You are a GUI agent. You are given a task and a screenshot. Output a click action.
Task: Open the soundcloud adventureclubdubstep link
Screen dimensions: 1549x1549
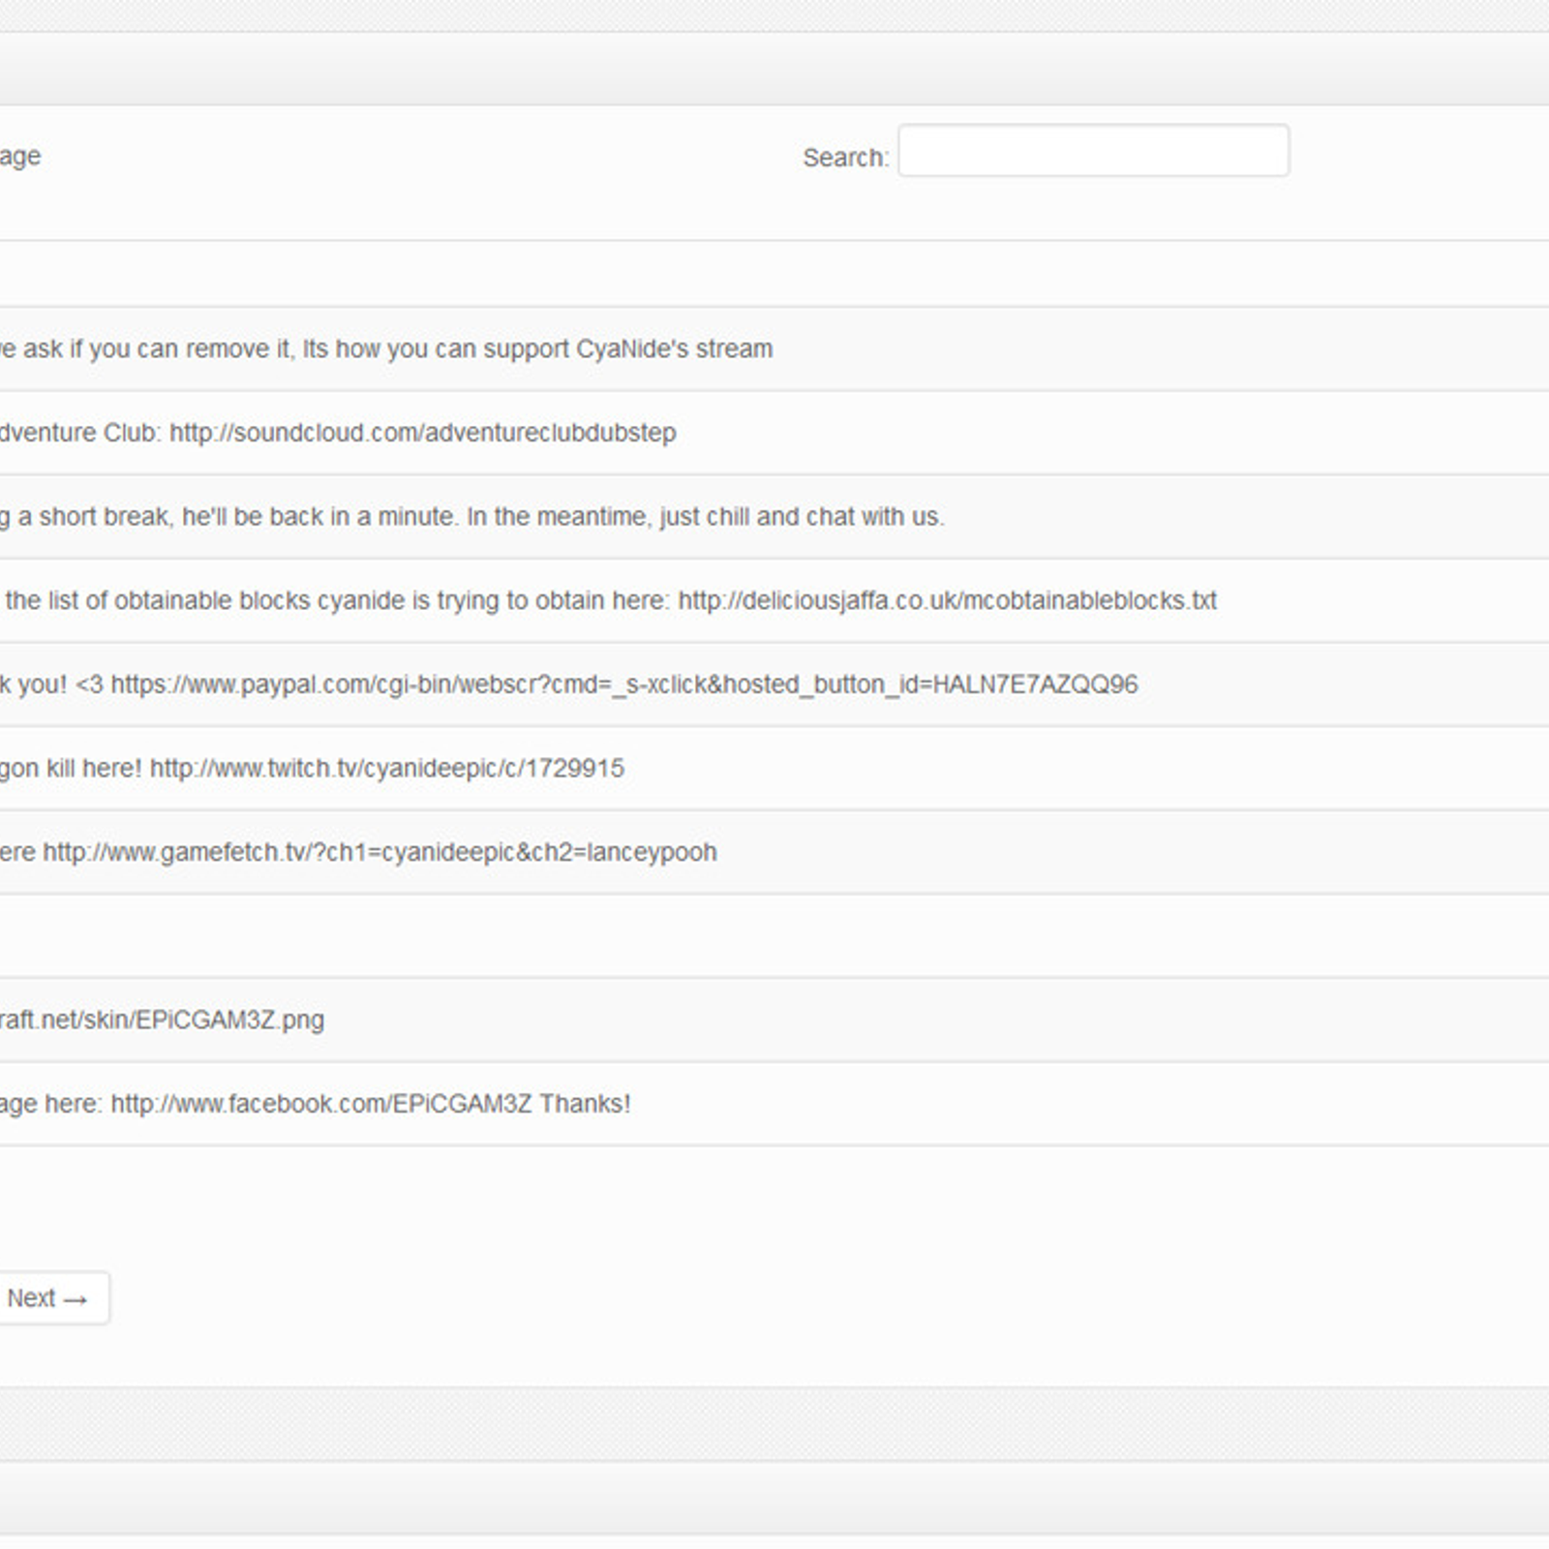(x=422, y=433)
